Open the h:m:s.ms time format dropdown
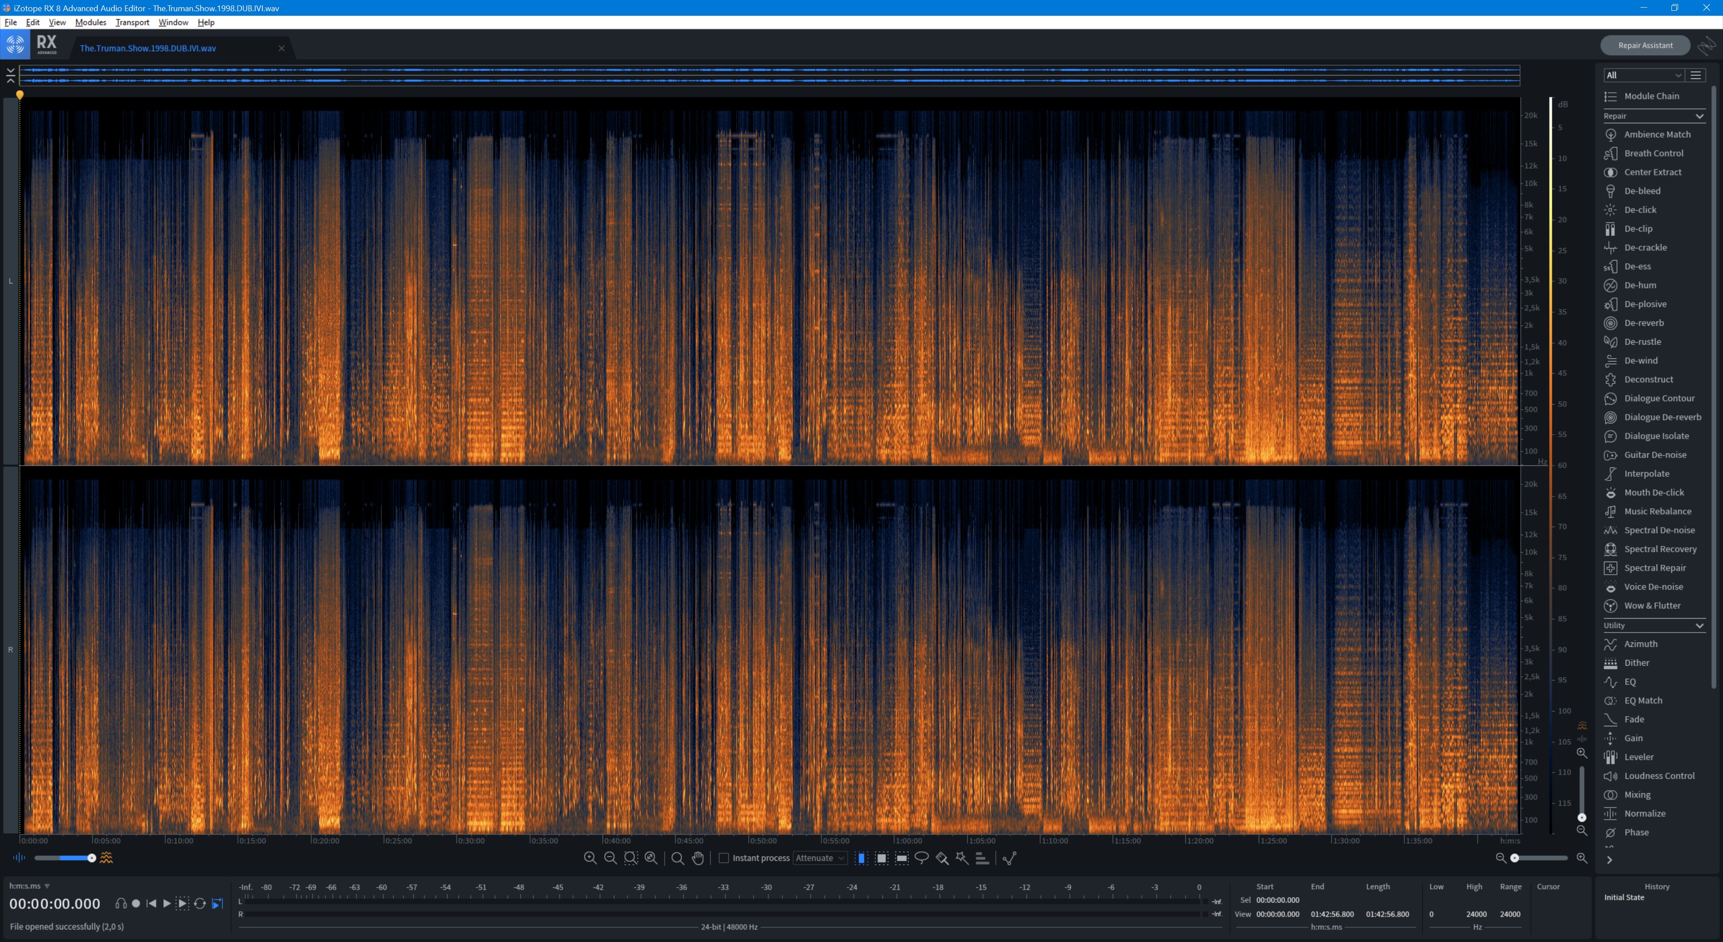This screenshot has height=942, width=1723. click(30, 886)
